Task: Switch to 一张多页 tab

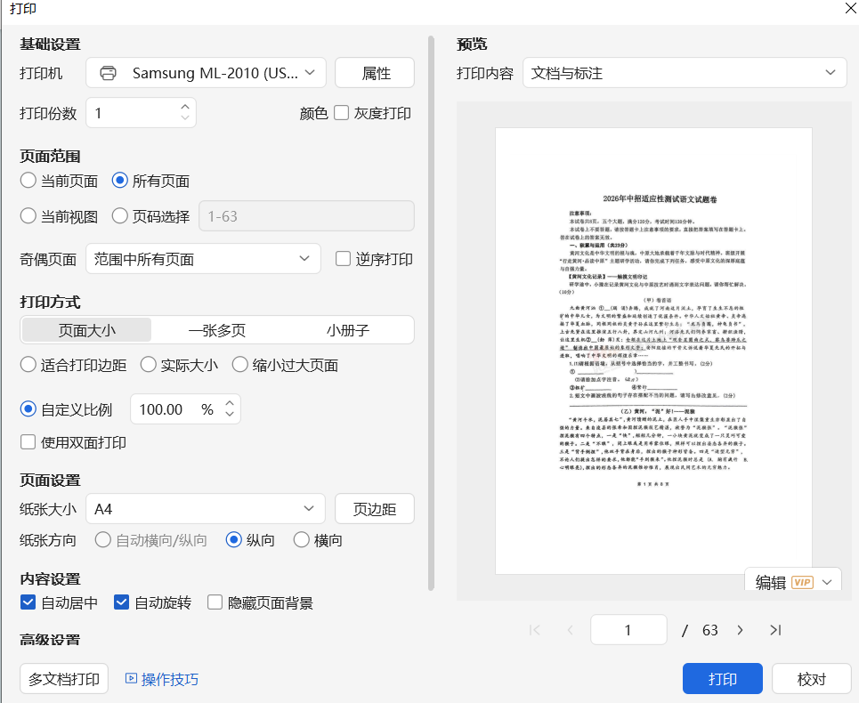Action: coord(217,330)
